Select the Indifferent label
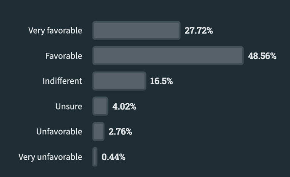 62,81
